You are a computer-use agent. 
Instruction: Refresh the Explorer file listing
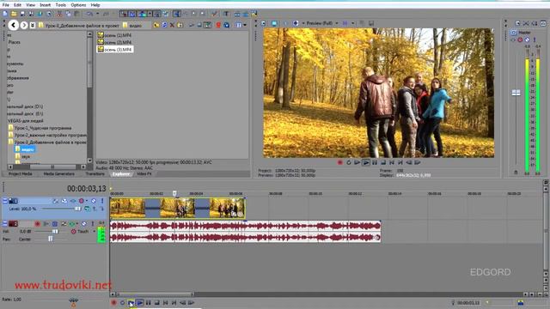164,25
